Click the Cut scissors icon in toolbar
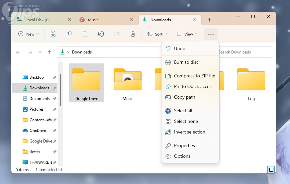The image size is (290, 184). pos(53,34)
